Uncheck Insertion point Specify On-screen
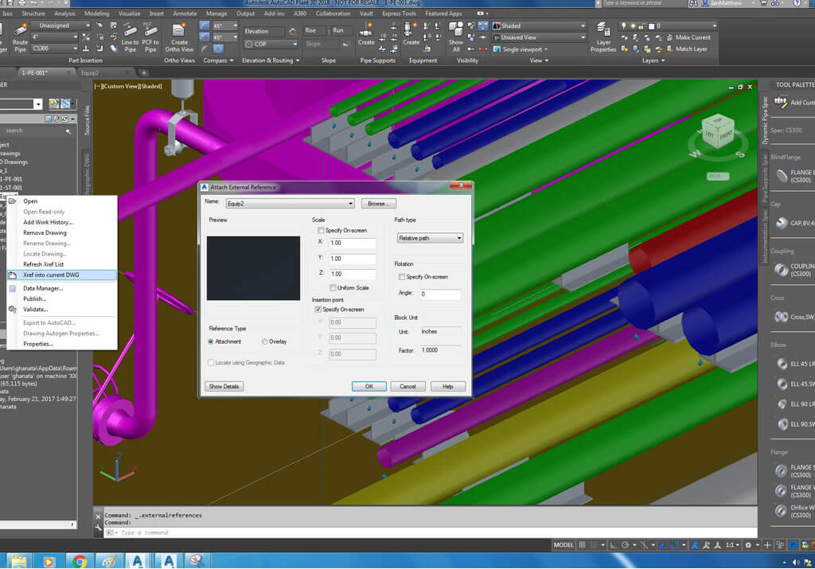Image resolution: width=815 pixels, height=569 pixels. [318, 310]
